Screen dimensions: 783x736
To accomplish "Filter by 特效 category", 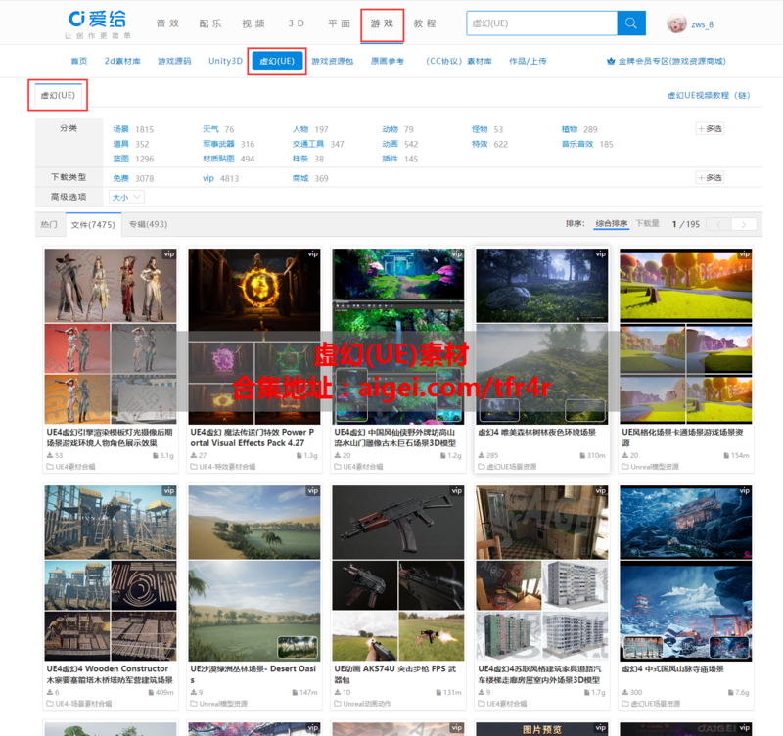I will 480,144.
